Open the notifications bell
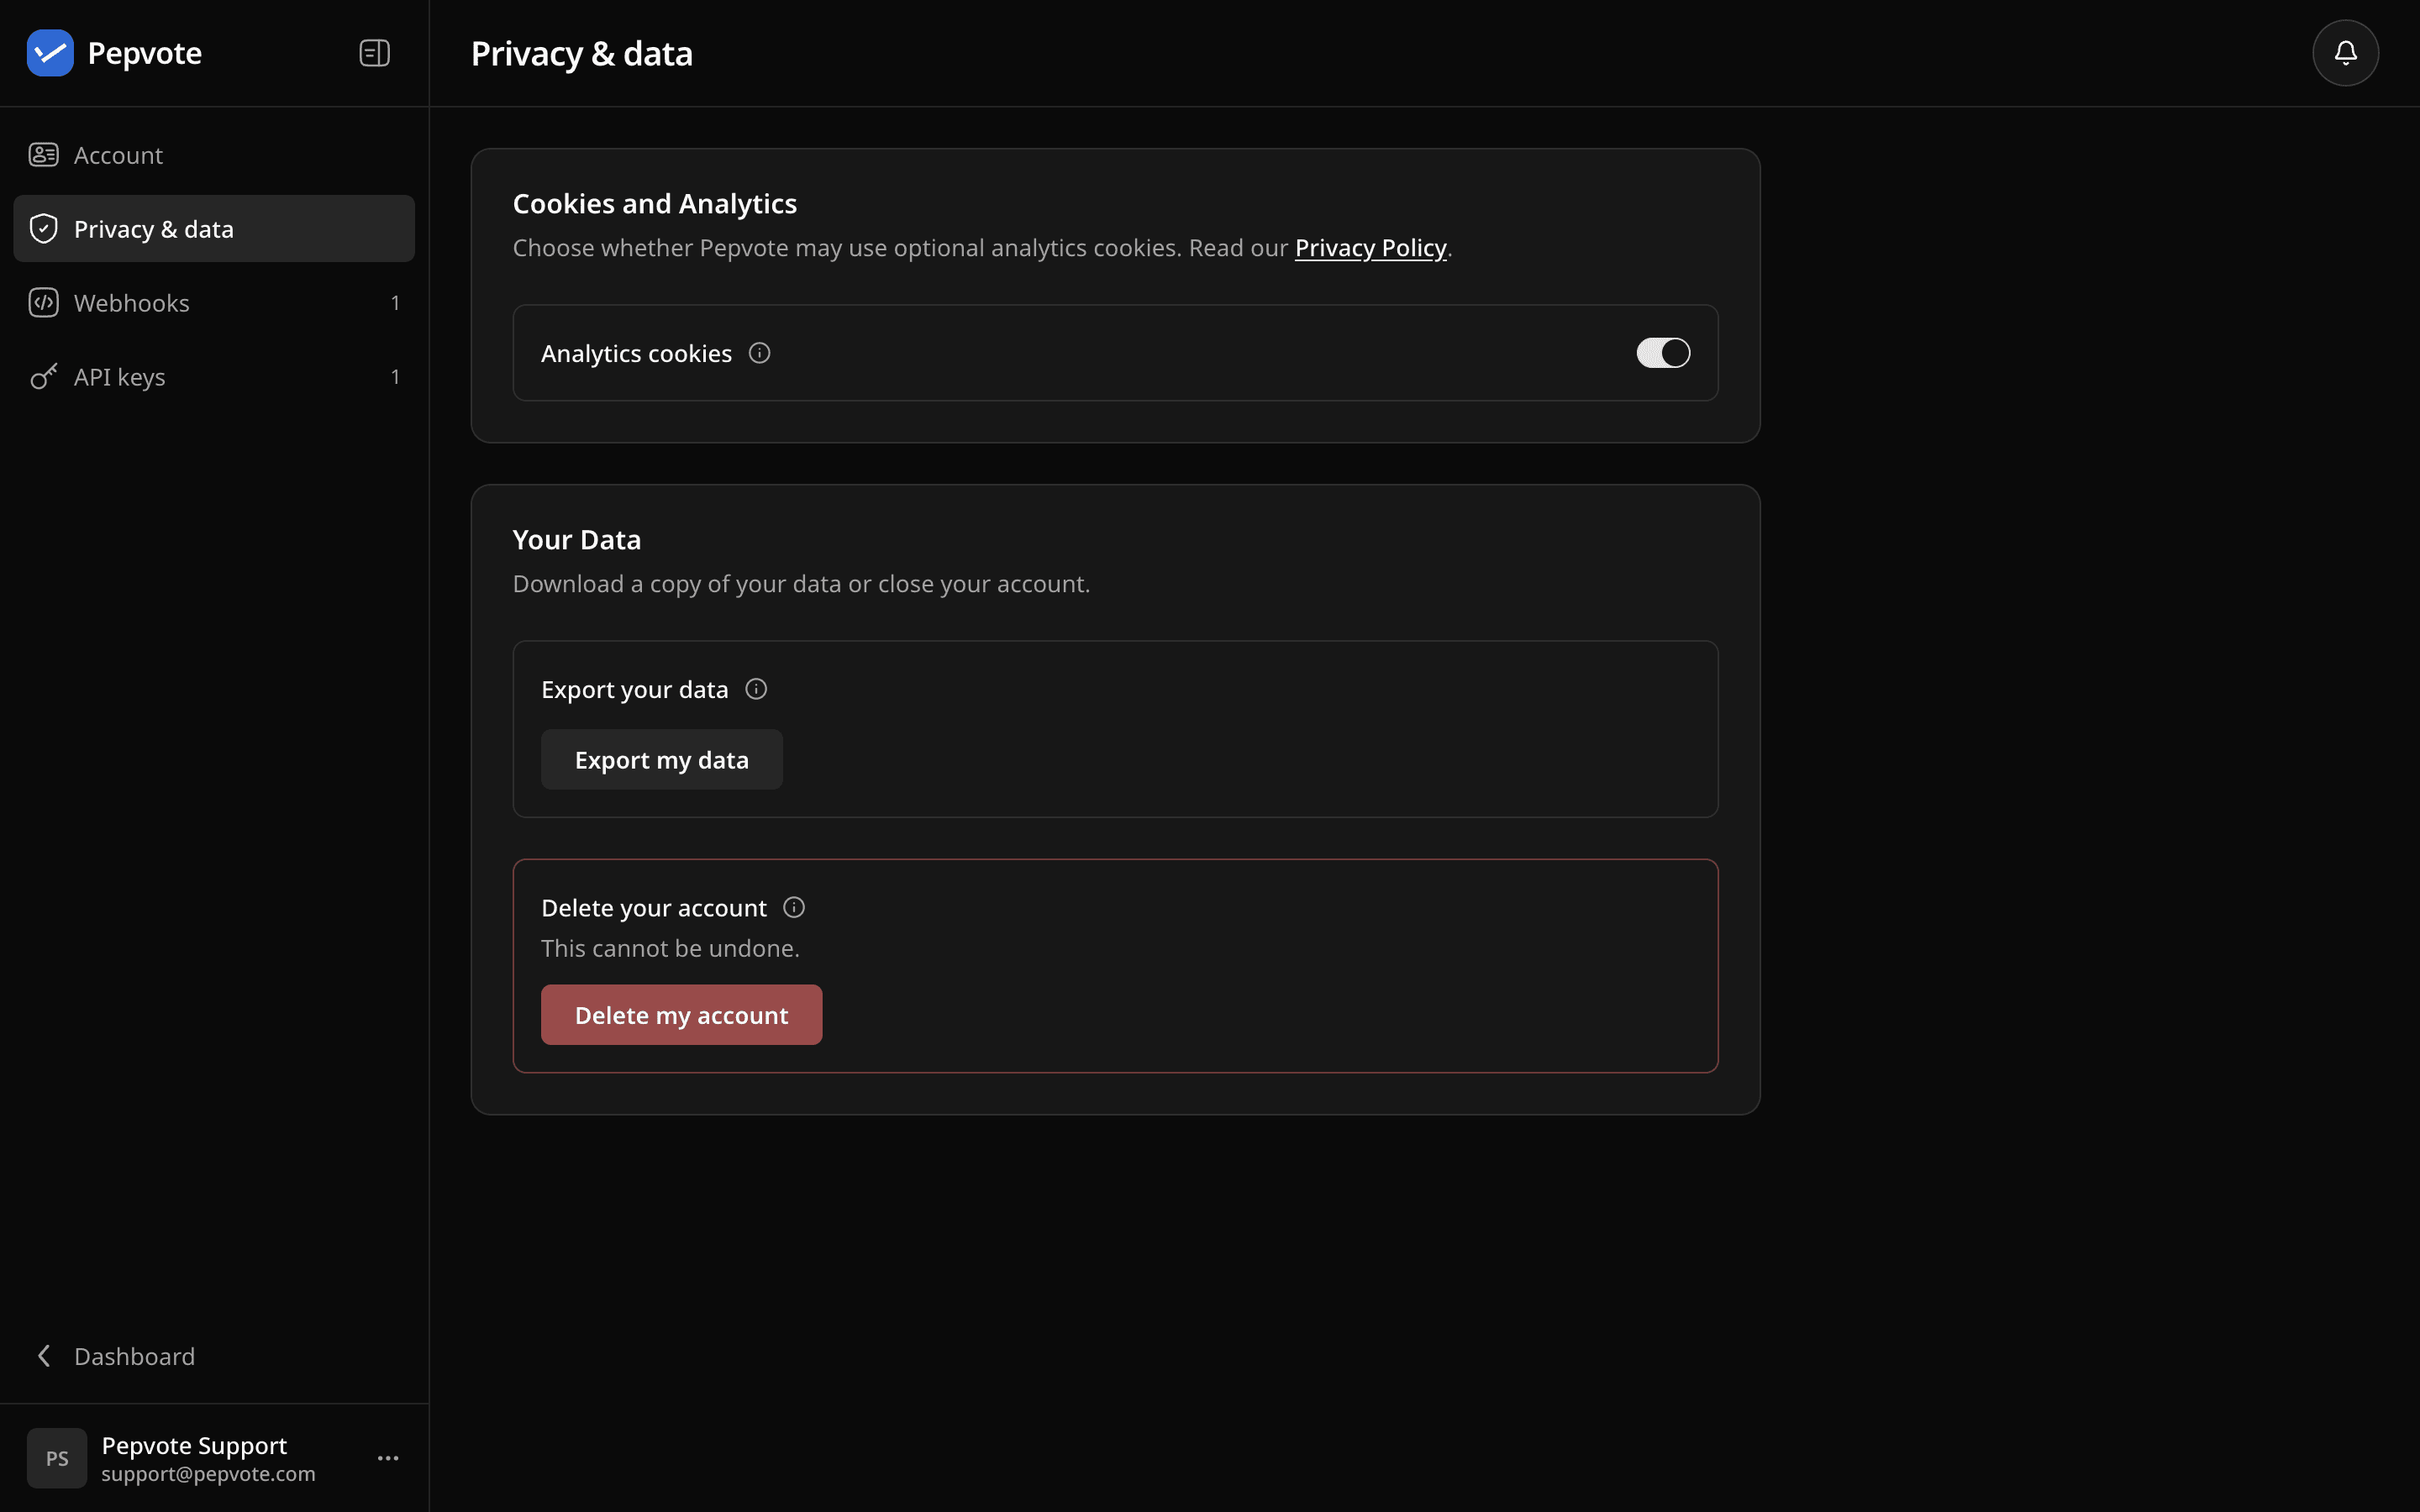The image size is (2420, 1512). pos(2345,53)
